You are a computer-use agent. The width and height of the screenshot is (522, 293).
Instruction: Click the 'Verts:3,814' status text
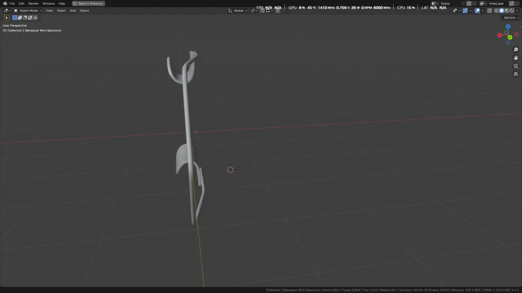coord(331,290)
